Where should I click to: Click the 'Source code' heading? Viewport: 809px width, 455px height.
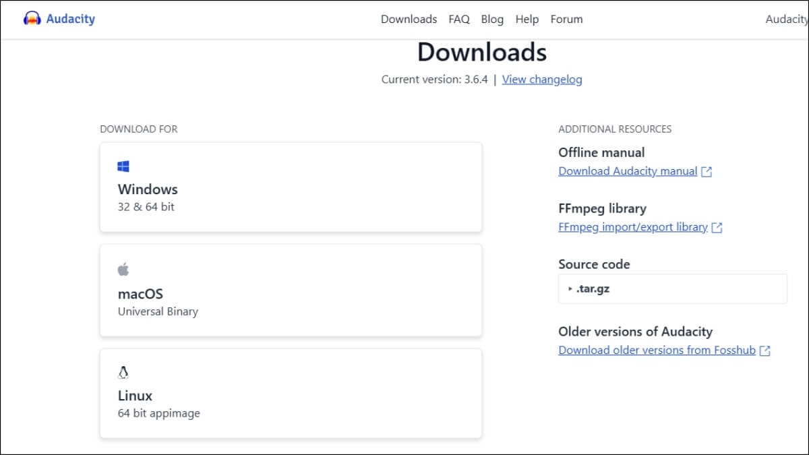click(594, 264)
